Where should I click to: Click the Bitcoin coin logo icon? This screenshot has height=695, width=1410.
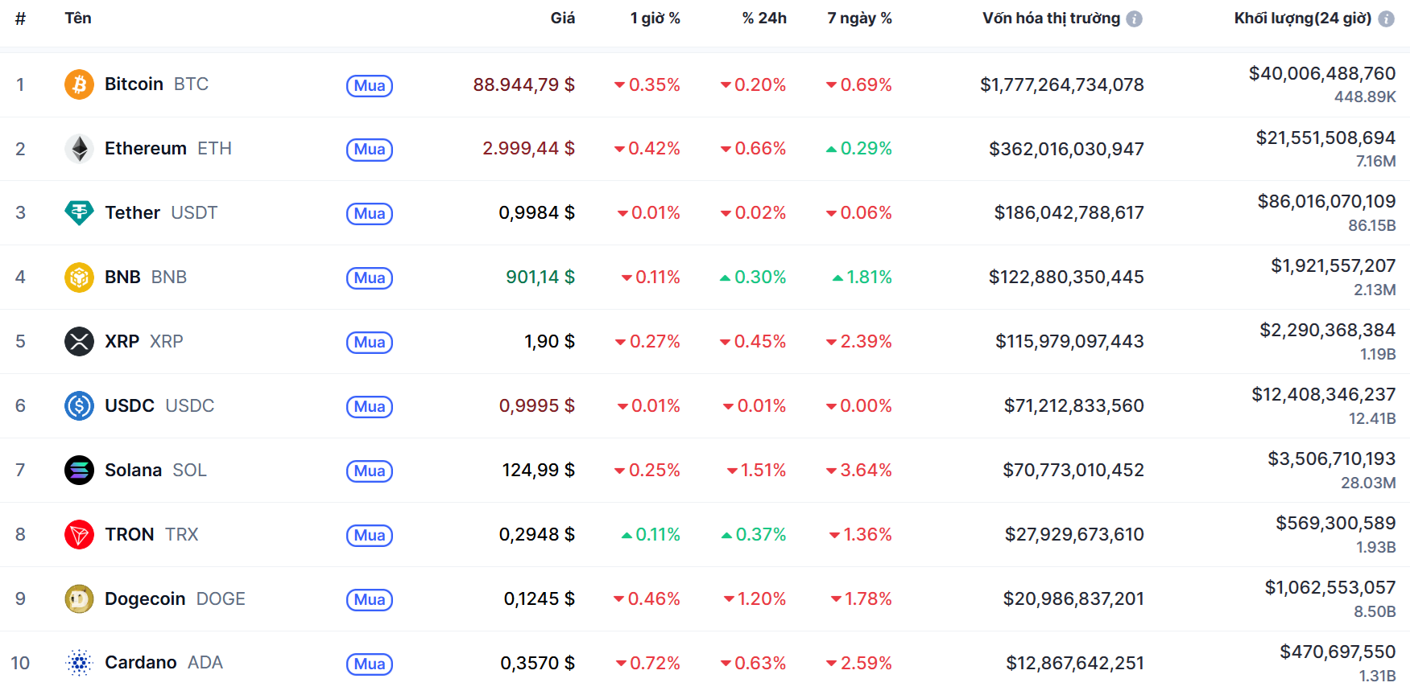(79, 84)
